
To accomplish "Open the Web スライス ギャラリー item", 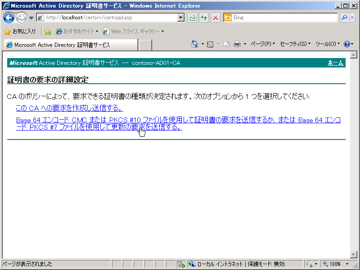I will (133, 31).
